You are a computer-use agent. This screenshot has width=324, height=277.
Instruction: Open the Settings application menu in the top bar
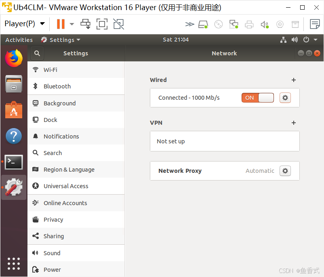point(61,40)
